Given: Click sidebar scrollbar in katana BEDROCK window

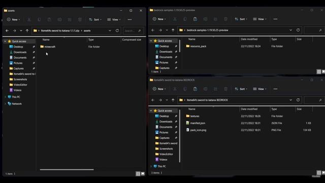Looking at the screenshot, I should 179,136.
